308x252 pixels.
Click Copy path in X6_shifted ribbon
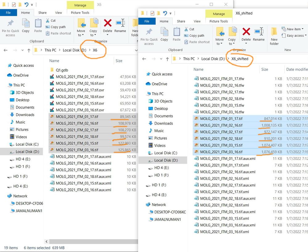(x=194, y=35)
